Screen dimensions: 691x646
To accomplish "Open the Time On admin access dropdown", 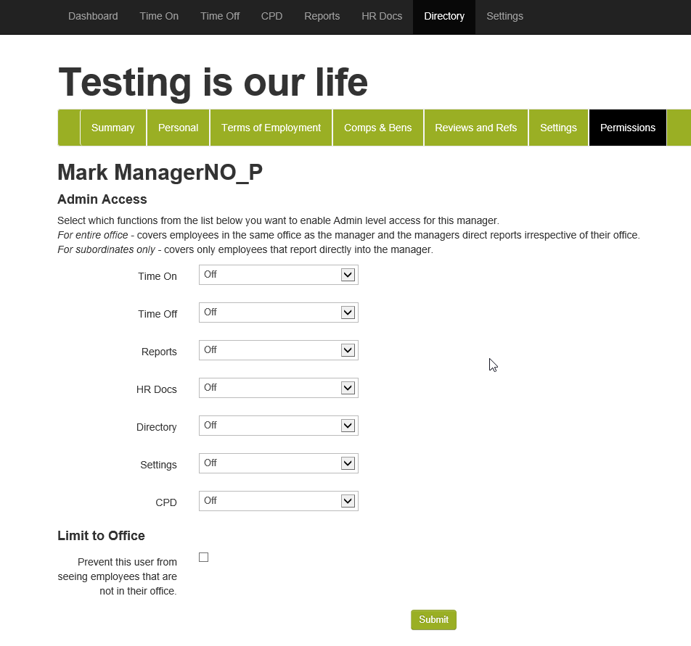I will (x=278, y=275).
